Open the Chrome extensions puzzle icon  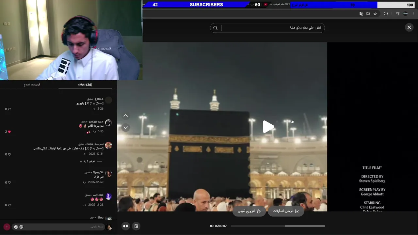pos(386,14)
